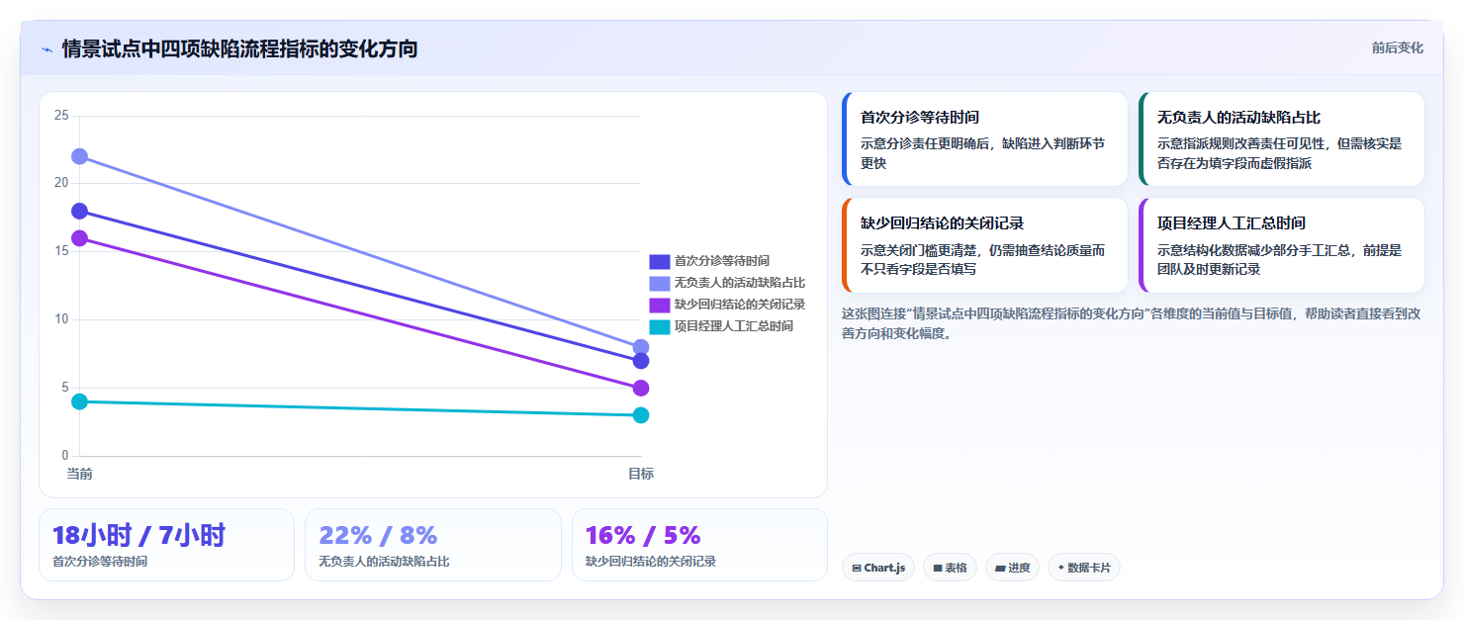1464x620 pixels.
Task: Click the trend icon beside the panel title
Action: pos(46,49)
